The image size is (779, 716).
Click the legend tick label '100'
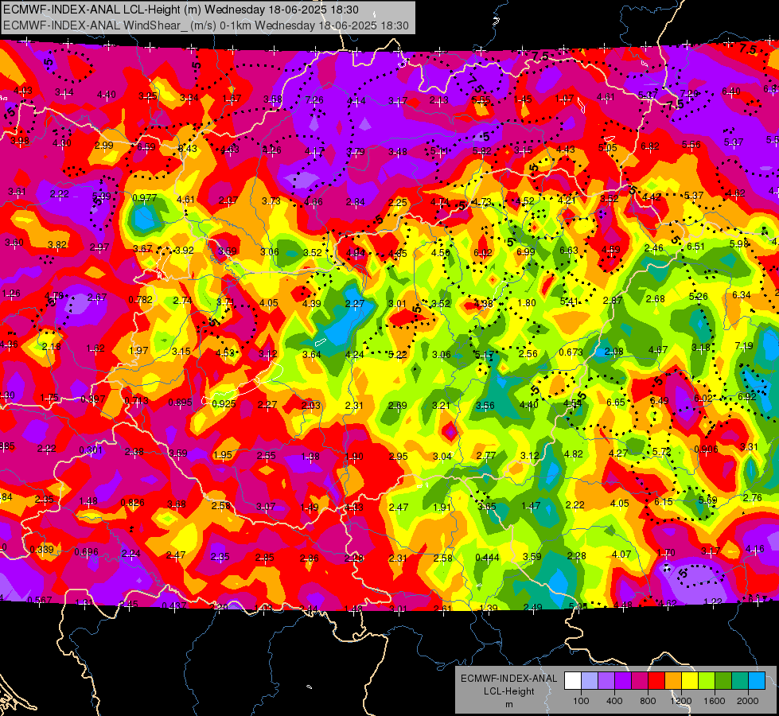click(581, 701)
